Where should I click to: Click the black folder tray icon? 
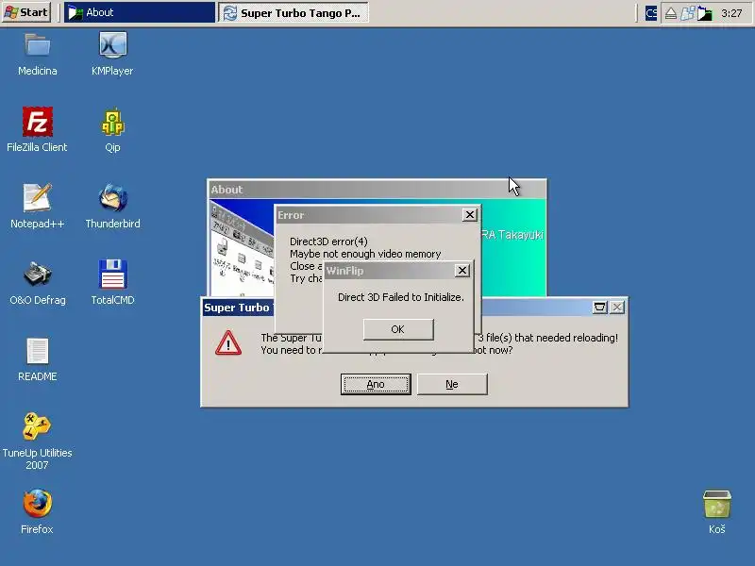pyautogui.click(x=704, y=13)
